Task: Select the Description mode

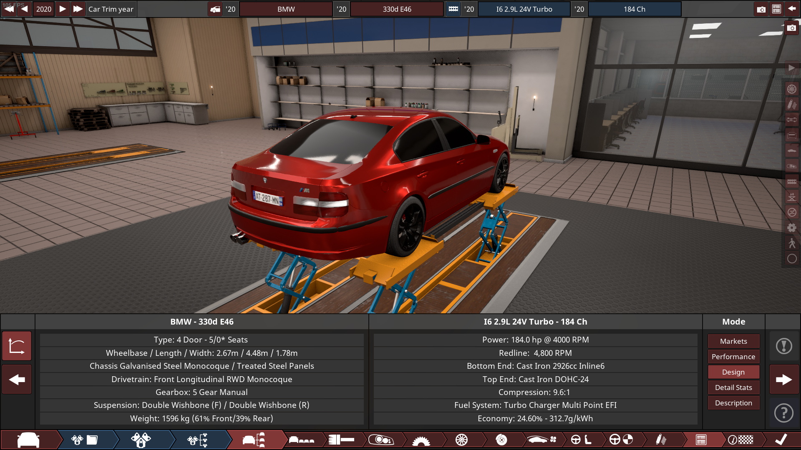Action: point(733,403)
